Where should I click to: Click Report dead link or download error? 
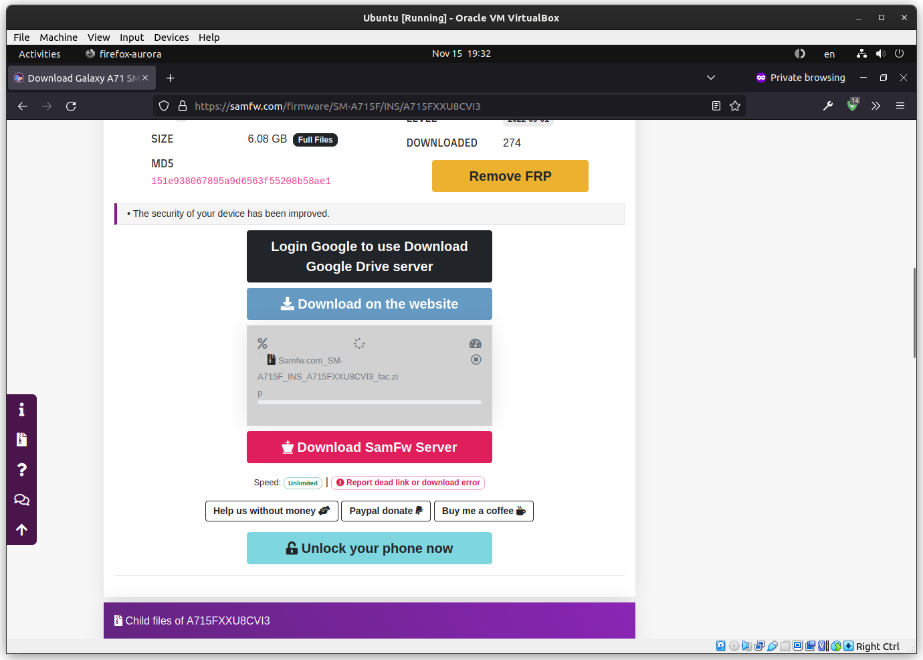[x=408, y=483]
